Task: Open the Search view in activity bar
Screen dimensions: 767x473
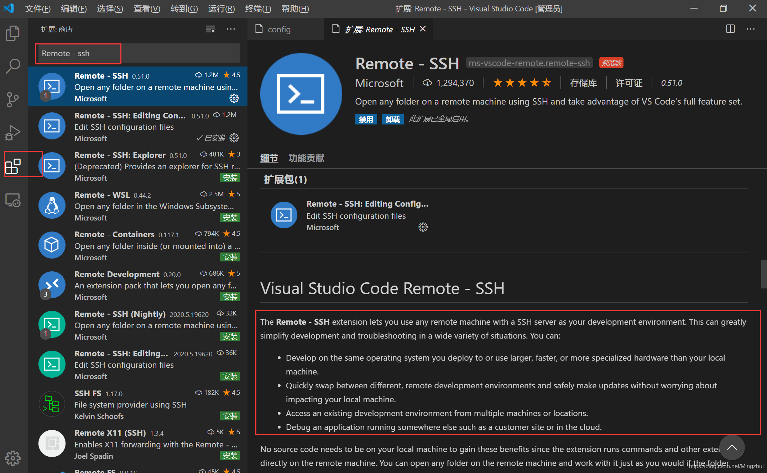Action: point(13,66)
